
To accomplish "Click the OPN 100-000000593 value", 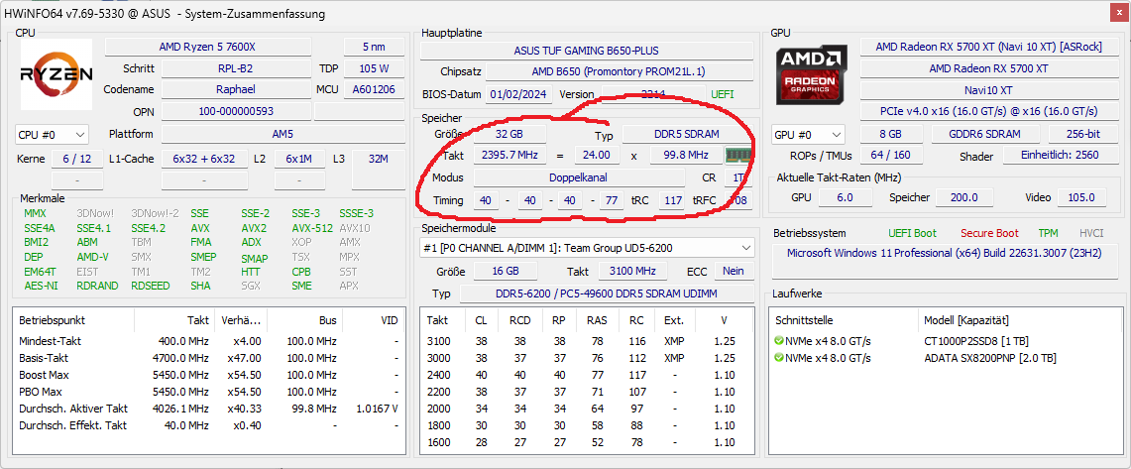I will point(235,111).
